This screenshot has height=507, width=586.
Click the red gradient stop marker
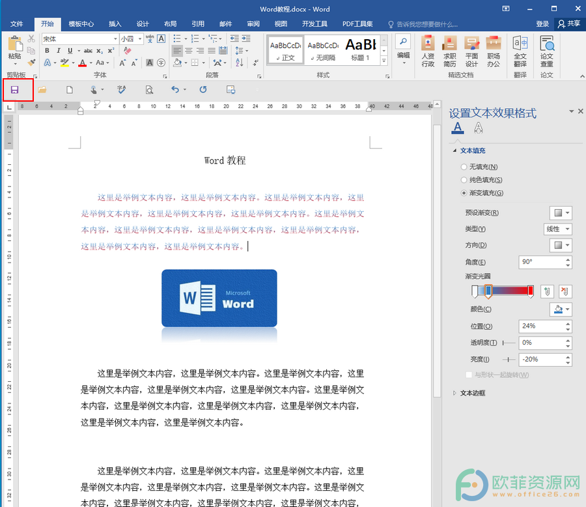(x=530, y=291)
